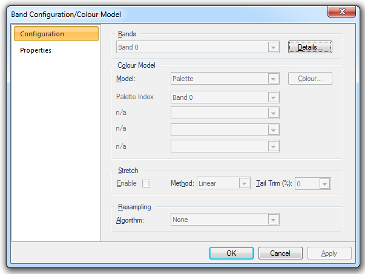Confirm the dialog with OK
The image size is (365, 274).
pos(231,253)
